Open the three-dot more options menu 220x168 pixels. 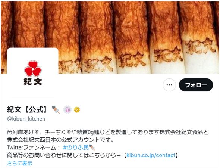click(x=169, y=85)
